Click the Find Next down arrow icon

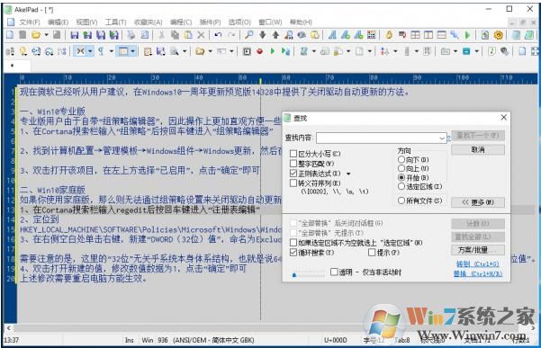263,35
